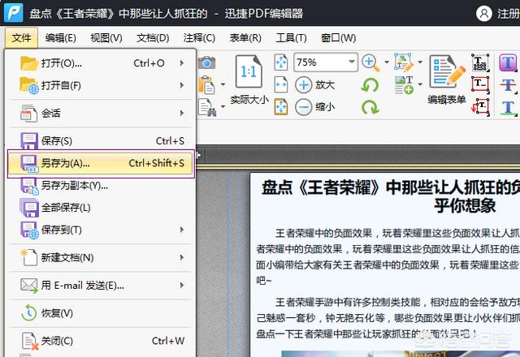Open the add content dropdown arrow
This screenshot has width=520, height=357.
(x=420, y=84)
